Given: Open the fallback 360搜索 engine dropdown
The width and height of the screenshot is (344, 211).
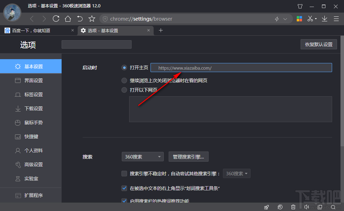Looking at the screenshot, I should point(237,174).
